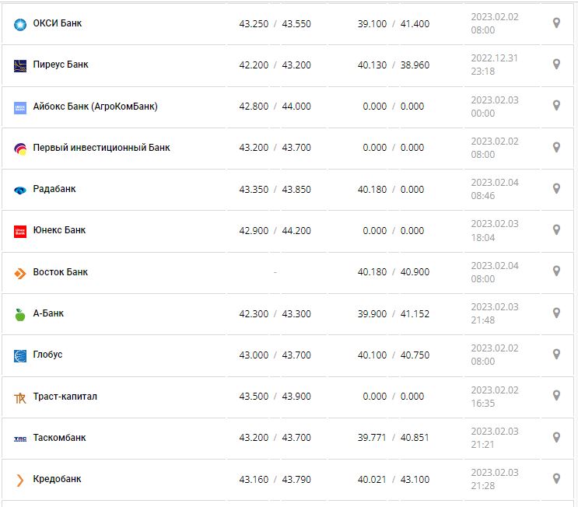Open map pin for Айбокс Банк
Image resolution: width=578 pixels, height=507 pixels.
(x=556, y=106)
